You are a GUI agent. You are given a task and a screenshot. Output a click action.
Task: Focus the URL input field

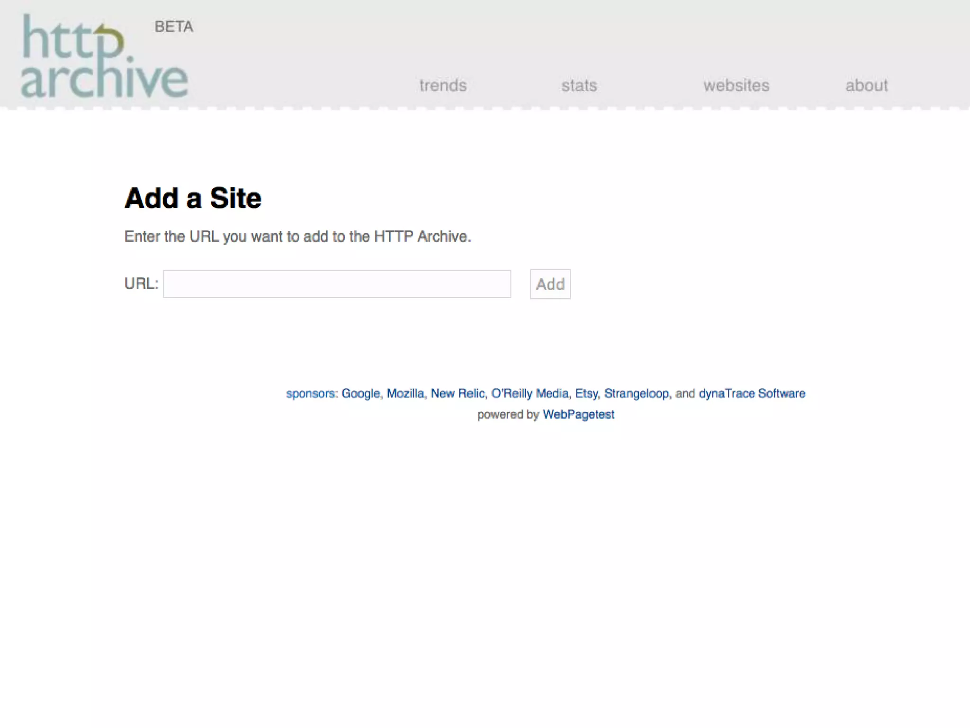click(337, 284)
